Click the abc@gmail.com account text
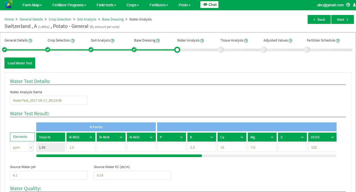Viewport: 356px width, 192px height. [x=331, y=5]
